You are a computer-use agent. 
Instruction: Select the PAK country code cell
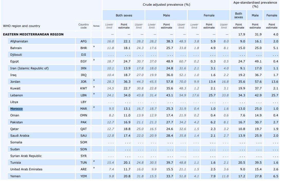[83, 122]
